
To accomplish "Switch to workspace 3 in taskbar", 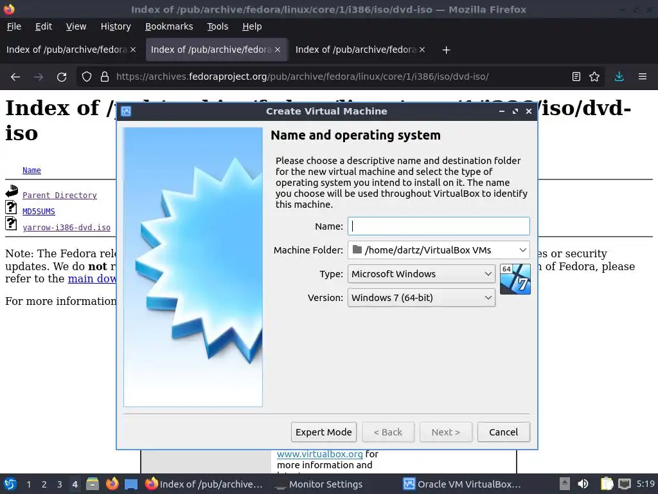I will tap(60, 484).
